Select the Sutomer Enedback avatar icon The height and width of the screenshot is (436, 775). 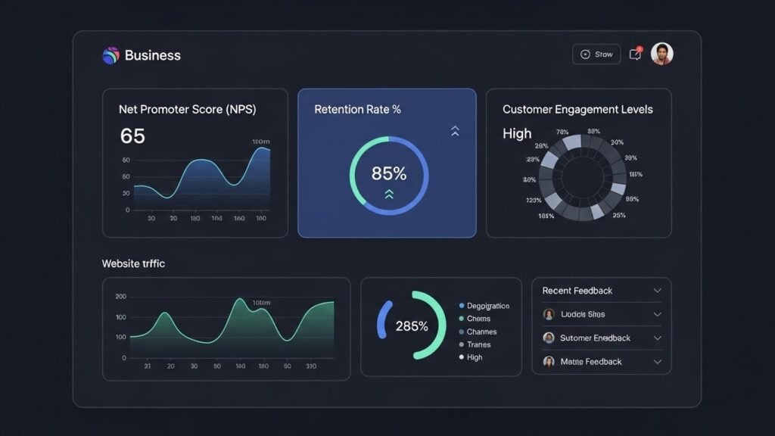[547, 338]
